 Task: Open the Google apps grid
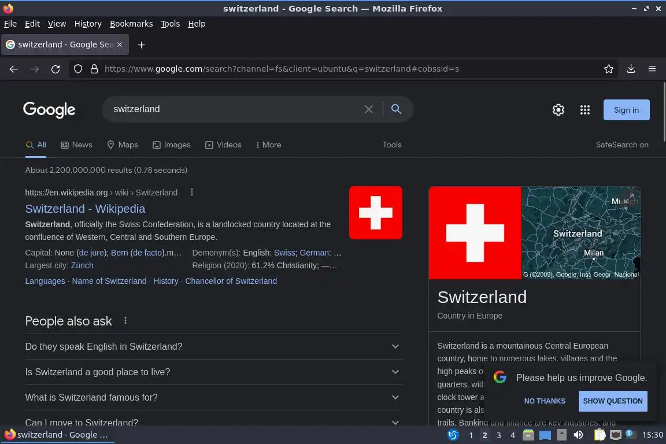pos(585,110)
